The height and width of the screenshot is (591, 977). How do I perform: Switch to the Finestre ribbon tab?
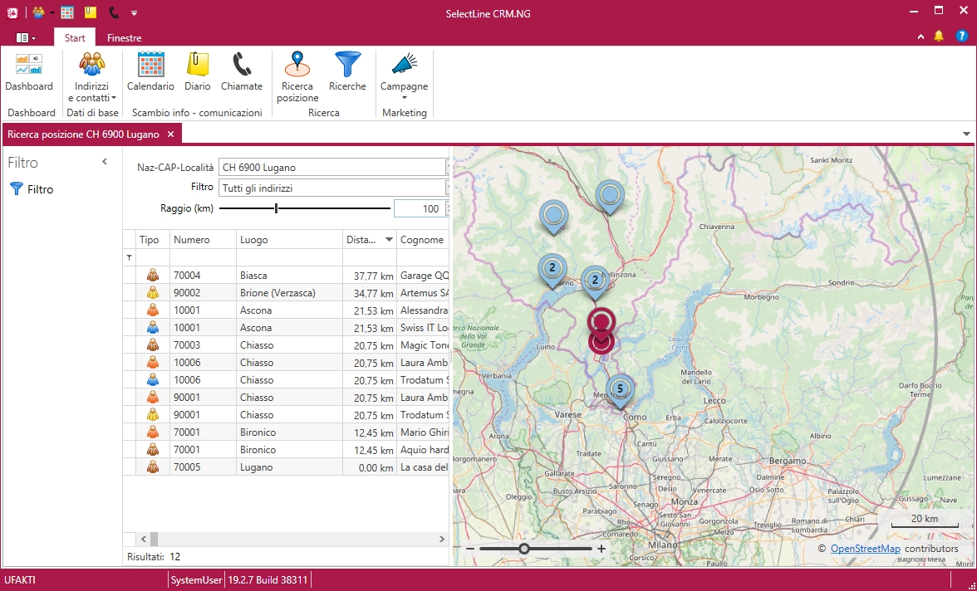tap(124, 38)
